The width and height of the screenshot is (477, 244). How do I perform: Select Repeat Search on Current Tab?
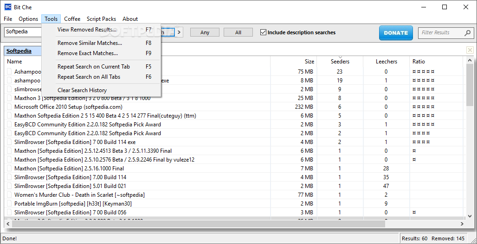101,67
